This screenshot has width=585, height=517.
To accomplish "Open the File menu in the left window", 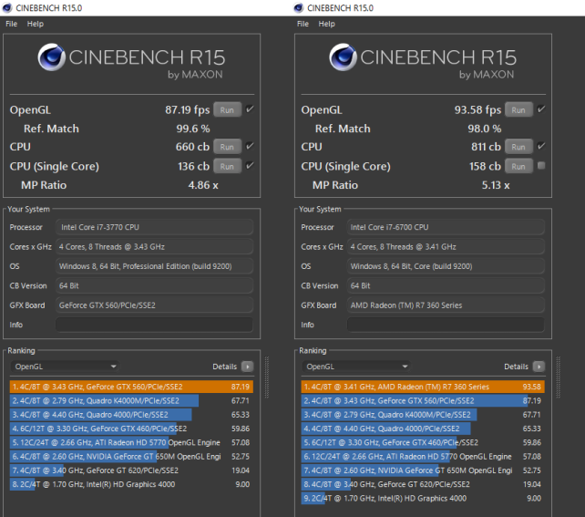I will click(x=11, y=24).
